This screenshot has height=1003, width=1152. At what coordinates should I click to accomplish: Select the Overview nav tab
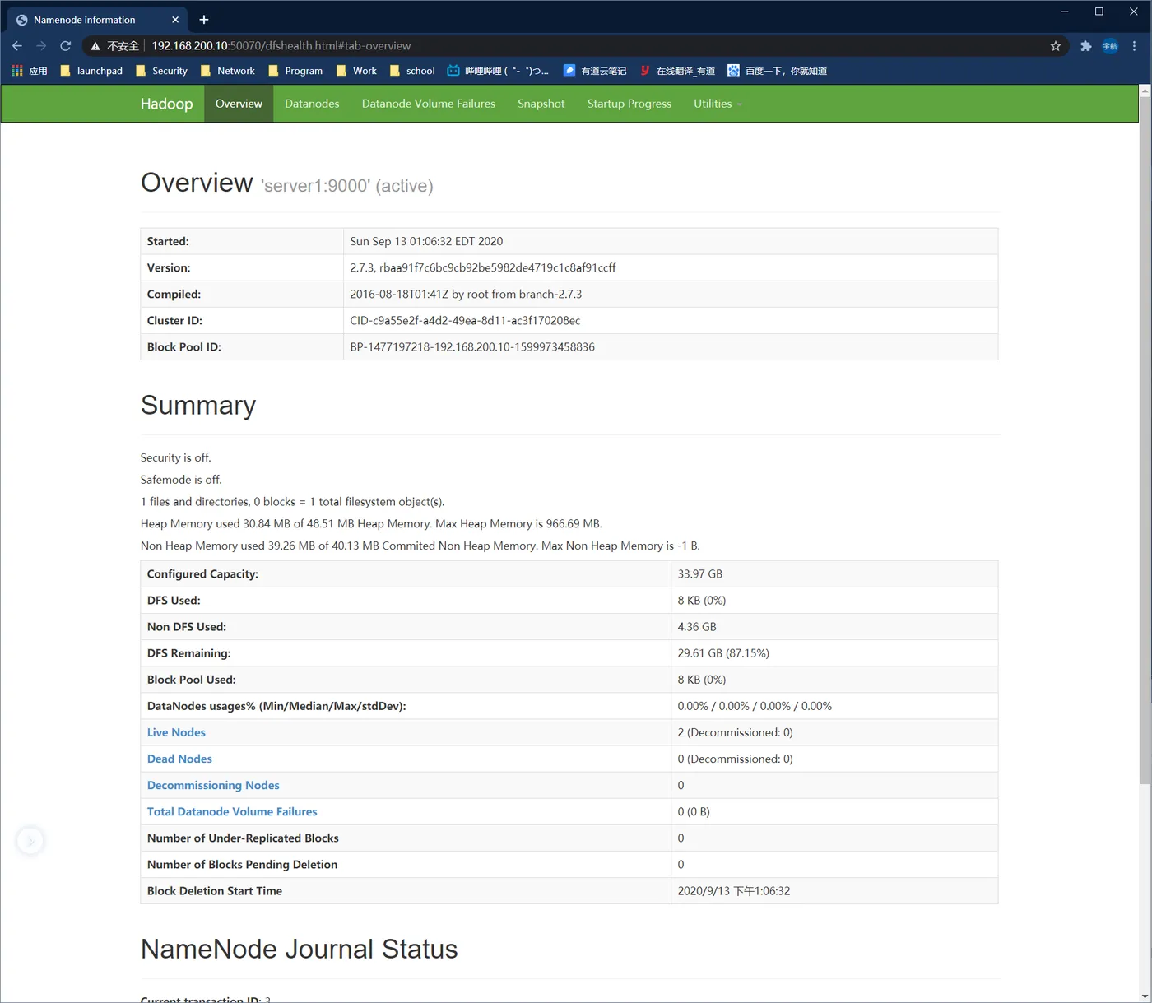click(239, 104)
